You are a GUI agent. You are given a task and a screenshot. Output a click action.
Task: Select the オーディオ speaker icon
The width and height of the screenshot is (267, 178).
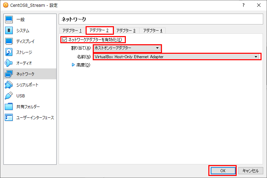point(9,63)
